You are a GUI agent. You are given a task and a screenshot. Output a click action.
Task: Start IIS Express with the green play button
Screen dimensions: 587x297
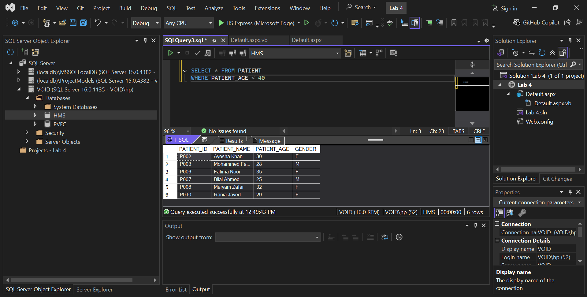point(221,23)
